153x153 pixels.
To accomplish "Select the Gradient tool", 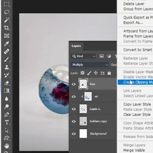I will (6, 91).
